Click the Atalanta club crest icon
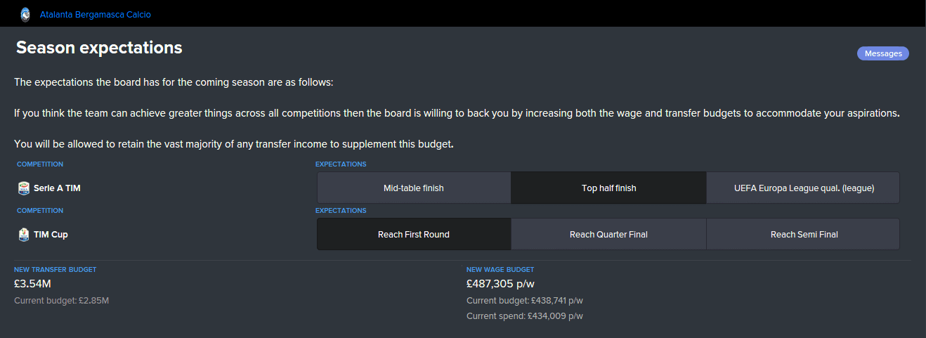 (25, 14)
